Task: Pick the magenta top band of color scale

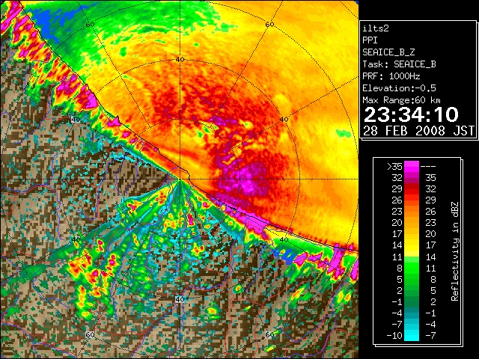Action: coord(412,166)
